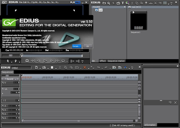This screenshot has width=180, height=128.
Task: Click New sequence icon in timeline toolbar
Action: point(36,68)
